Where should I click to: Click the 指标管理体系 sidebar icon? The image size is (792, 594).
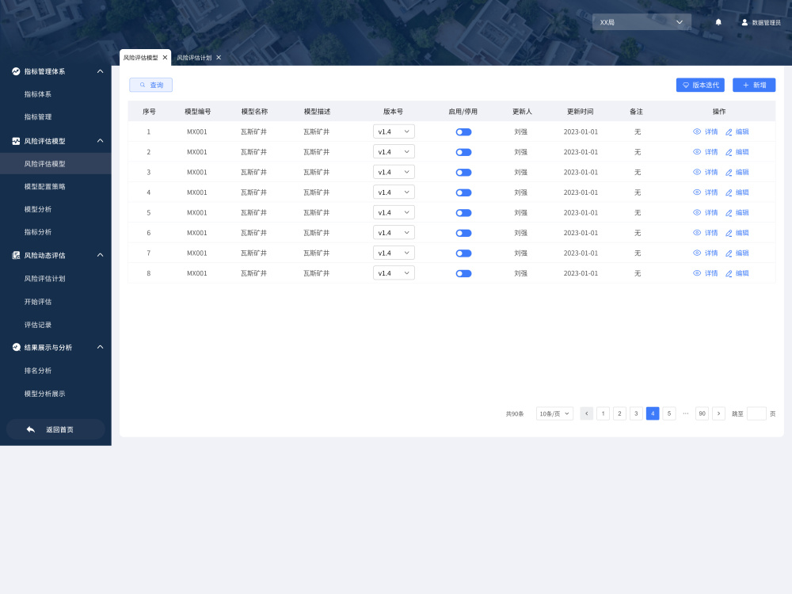click(16, 71)
